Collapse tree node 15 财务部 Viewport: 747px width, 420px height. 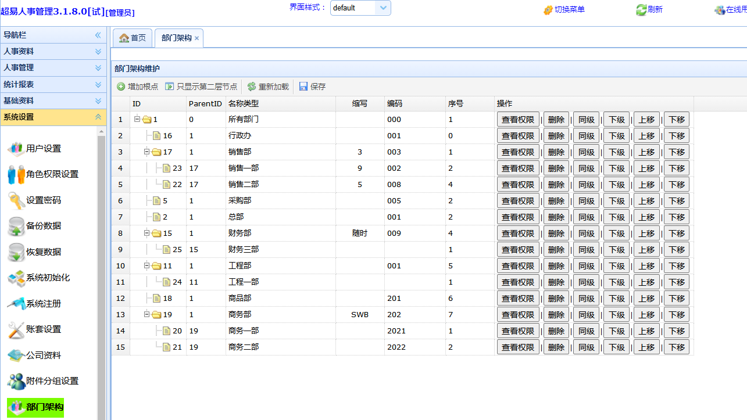pos(147,234)
